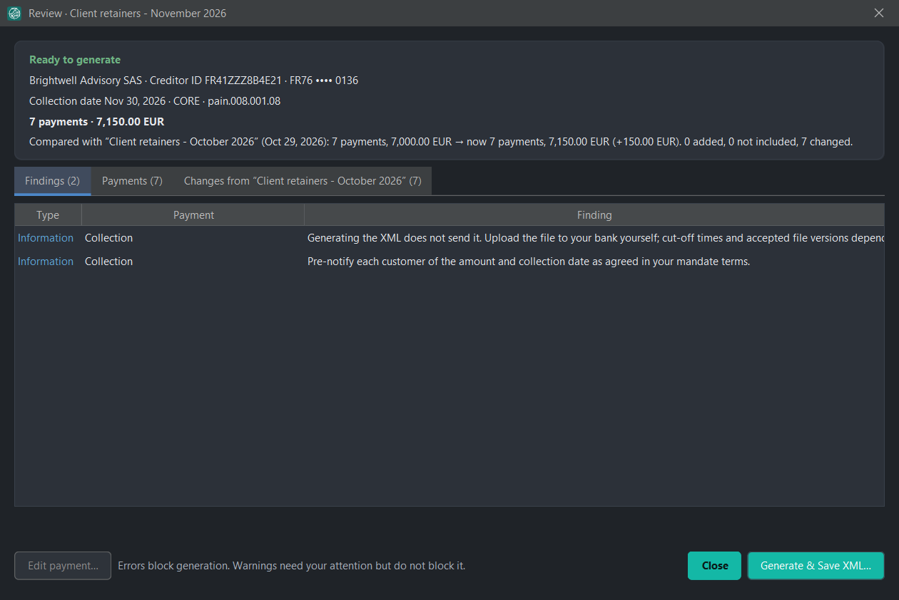The image size is (899, 600).
Task: Sort by the Payment column header
Action: [x=193, y=215]
